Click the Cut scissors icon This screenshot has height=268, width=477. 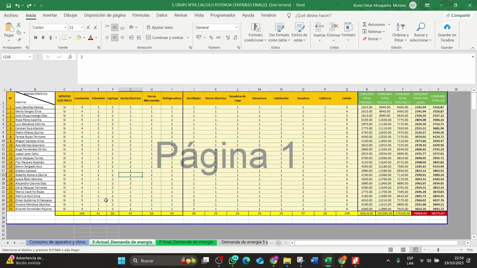19,25
